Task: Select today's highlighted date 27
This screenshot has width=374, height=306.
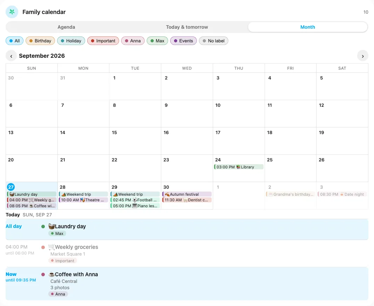Action: click(x=11, y=187)
